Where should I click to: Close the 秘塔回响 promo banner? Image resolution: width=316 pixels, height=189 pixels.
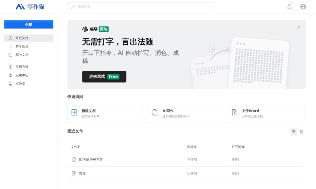pyautogui.click(x=299, y=27)
